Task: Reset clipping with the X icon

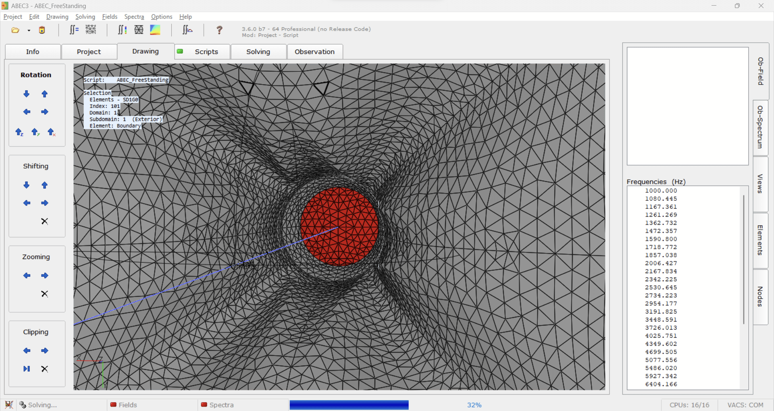Action: pos(45,369)
